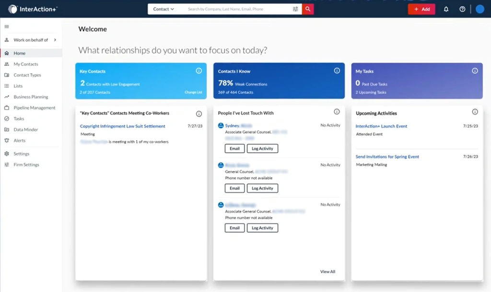The width and height of the screenshot is (491, 292).
Task: Click View All lost-touch contacts
Action: 327,272
